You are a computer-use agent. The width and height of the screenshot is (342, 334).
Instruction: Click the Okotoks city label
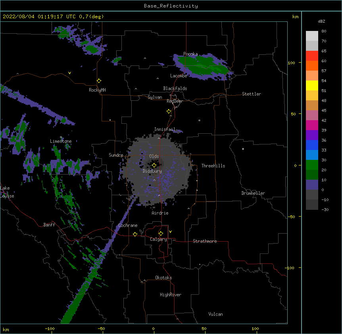click(163, 278)
